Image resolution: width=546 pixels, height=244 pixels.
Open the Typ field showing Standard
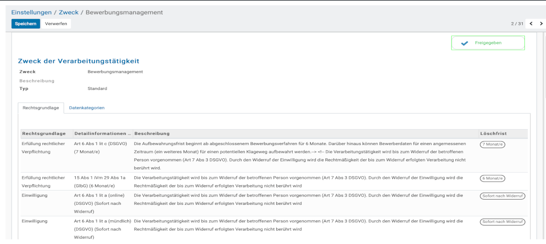[x=97, y=88]
